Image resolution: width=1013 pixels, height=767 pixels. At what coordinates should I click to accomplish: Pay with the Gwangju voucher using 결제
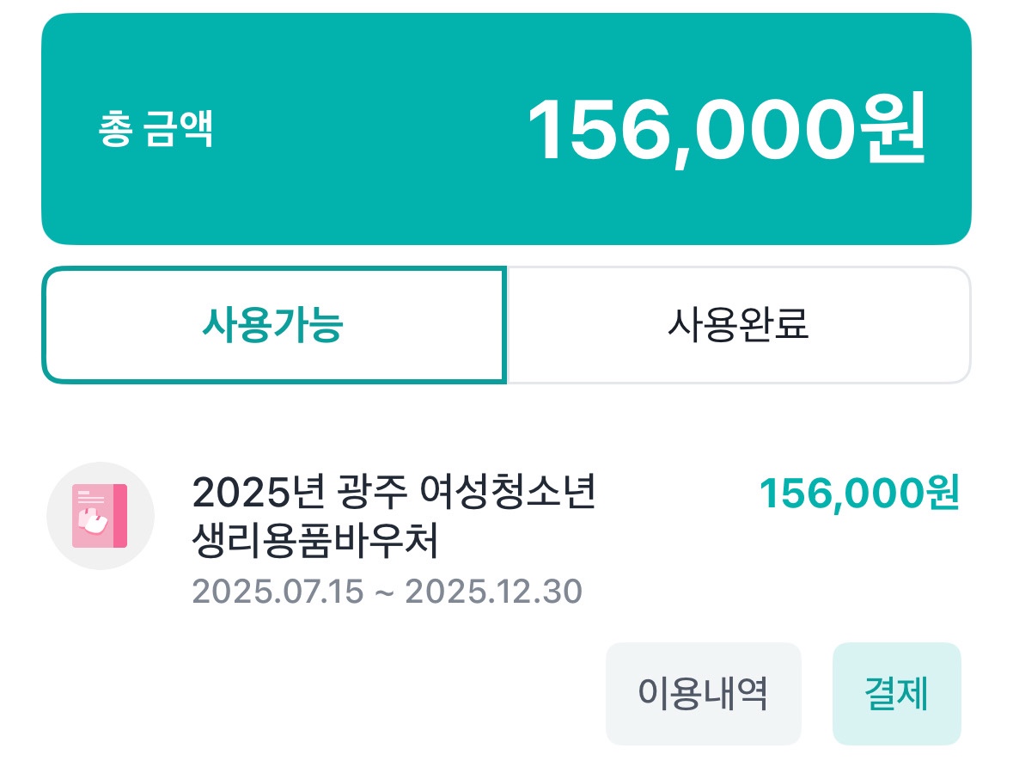(x=896, y=693)
